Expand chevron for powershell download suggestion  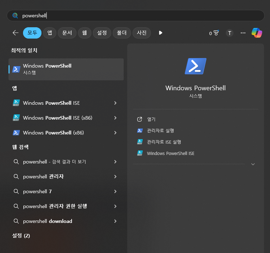coord(115,221)
